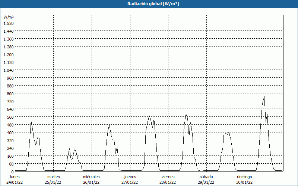Click Tuesday's radiation peak near 240
The image size is (298, 186).
(69, 149)
